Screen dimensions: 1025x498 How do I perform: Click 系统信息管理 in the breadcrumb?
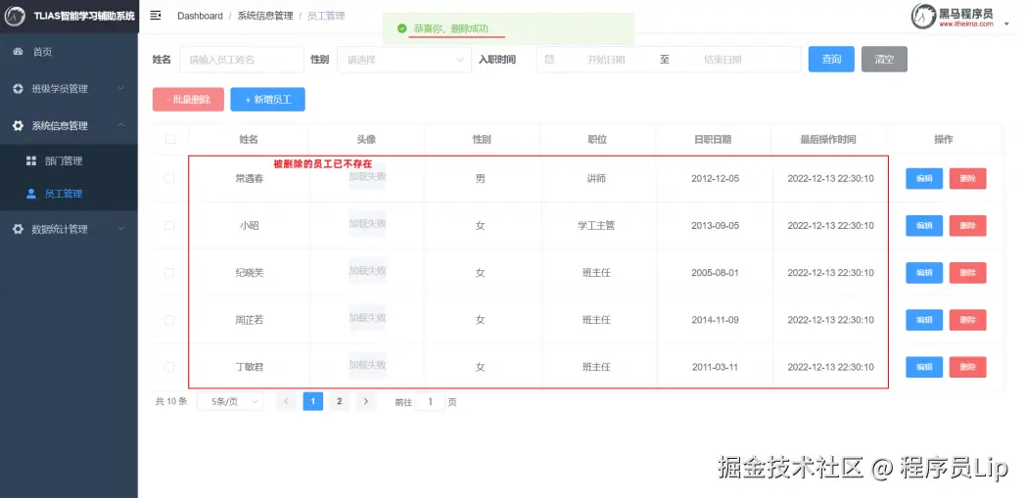[x=265, y=16]
